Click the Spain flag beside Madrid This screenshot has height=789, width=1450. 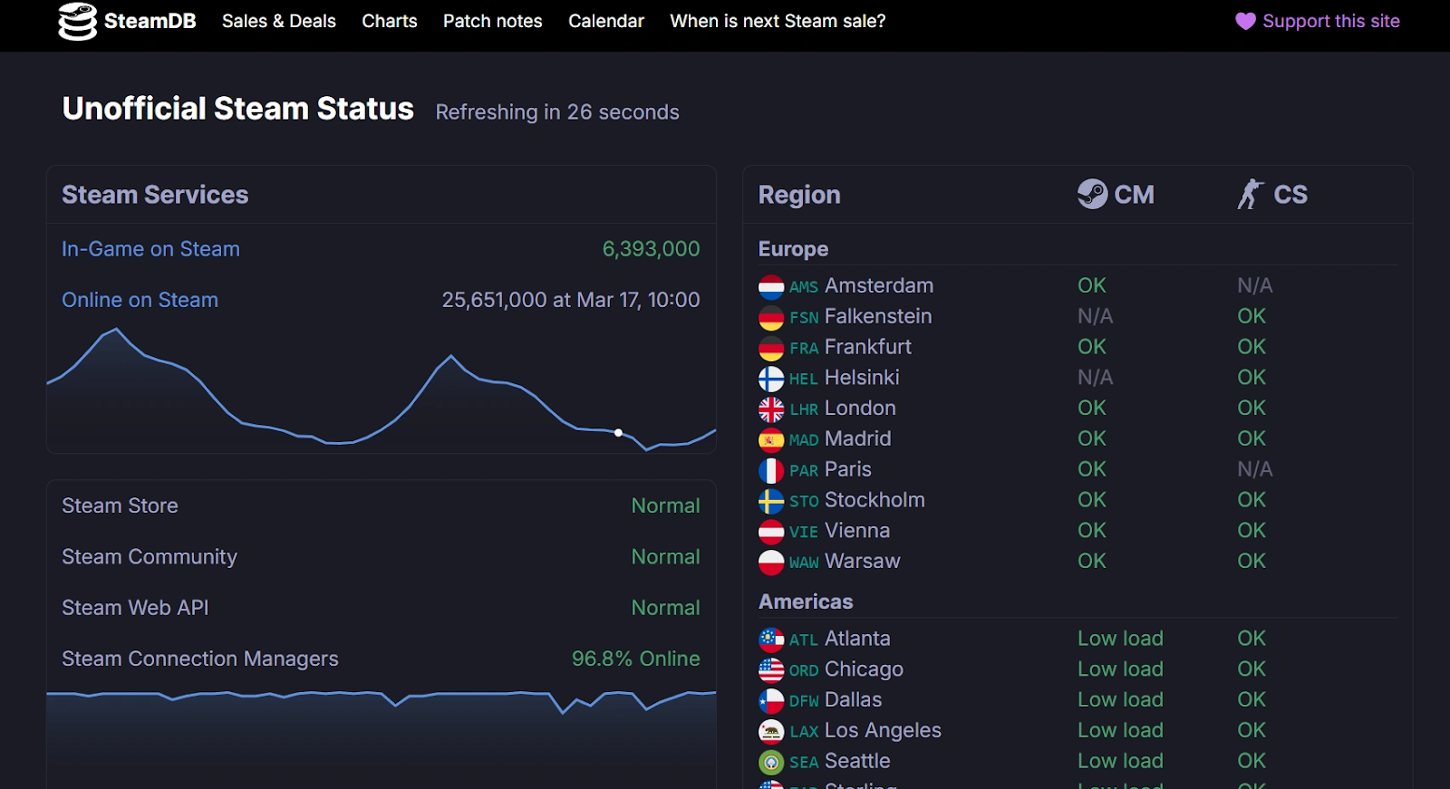tap(771, 440)
